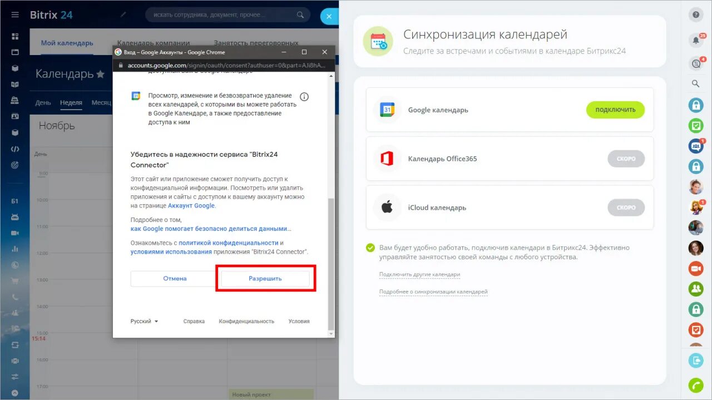Viewport: 712px width, 400px height.
Task: Open условиями использования link
Action: tap(171, 251)
